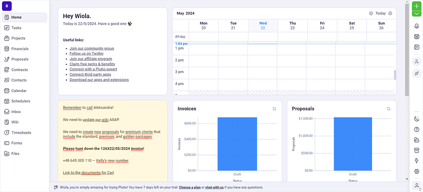Click the Files folder icon
Viewport: 423px width, 192px height.
point(7,154)
